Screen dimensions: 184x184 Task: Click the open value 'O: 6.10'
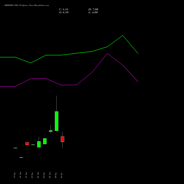(64, 13)
